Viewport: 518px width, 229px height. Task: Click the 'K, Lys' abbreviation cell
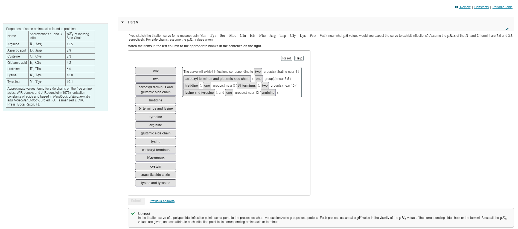click(x=47, y=75)
